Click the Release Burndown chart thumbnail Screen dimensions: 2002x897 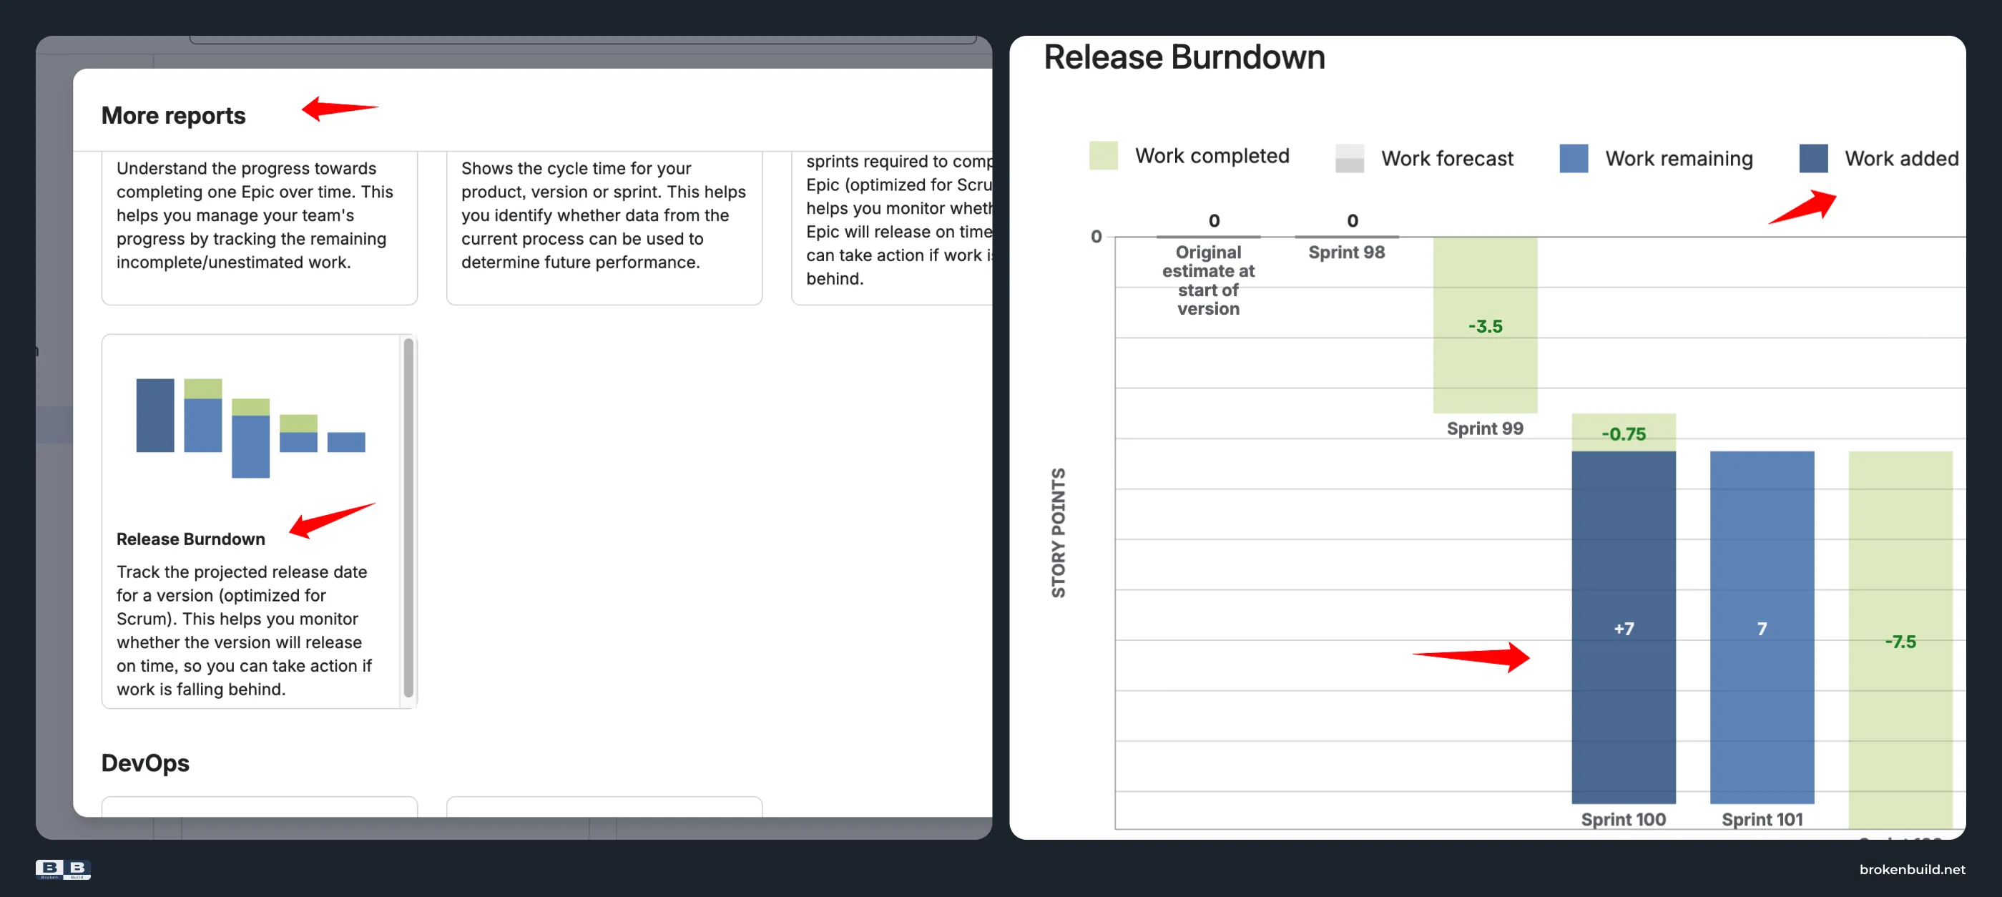(x=250, y=428)
